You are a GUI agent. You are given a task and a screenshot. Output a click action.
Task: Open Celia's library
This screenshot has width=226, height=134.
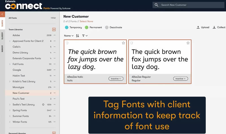(16, 47)
